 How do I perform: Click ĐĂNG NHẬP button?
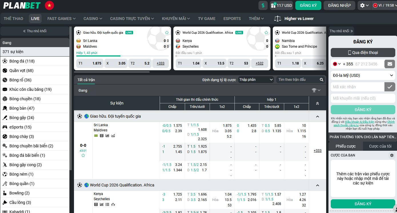[x=339, y=5]
